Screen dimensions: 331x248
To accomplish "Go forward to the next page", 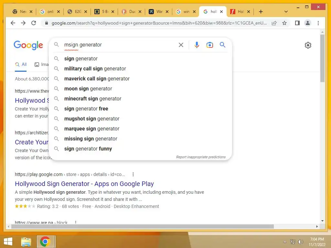I will (23, 23).
